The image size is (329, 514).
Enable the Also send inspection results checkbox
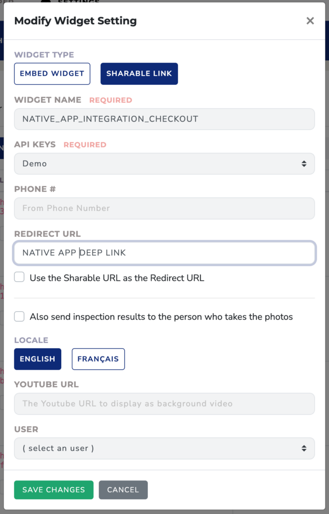[20, 316]
